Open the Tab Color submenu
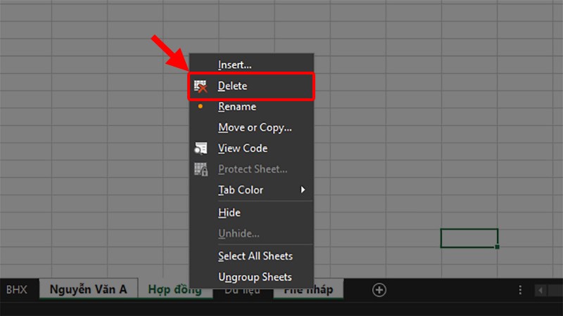 pyautogui.click(x=251, y=190)
